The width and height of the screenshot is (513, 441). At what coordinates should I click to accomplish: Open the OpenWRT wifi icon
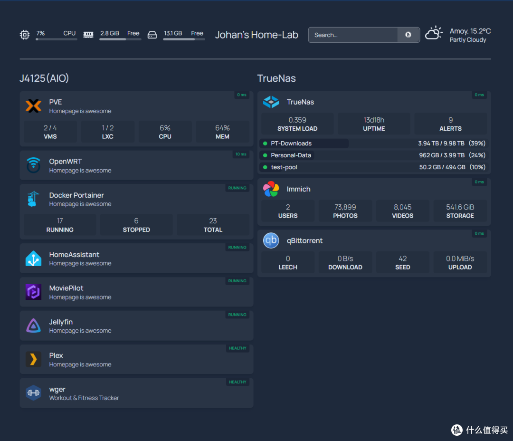tap(33, 165)
